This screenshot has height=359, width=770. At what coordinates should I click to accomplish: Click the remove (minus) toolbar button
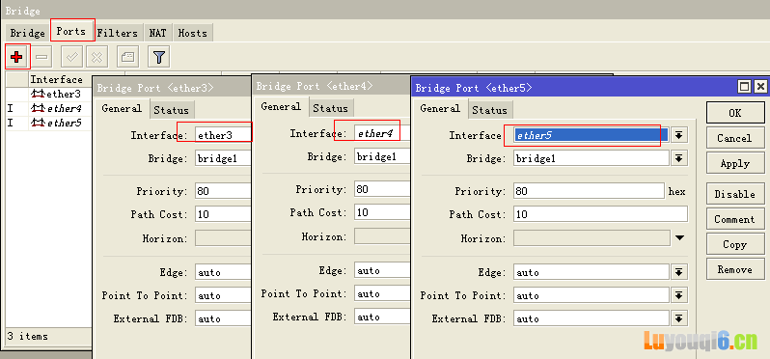42,57
